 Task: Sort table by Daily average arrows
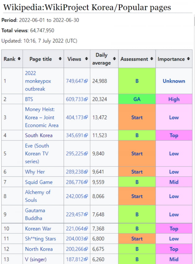pos(115,59)
